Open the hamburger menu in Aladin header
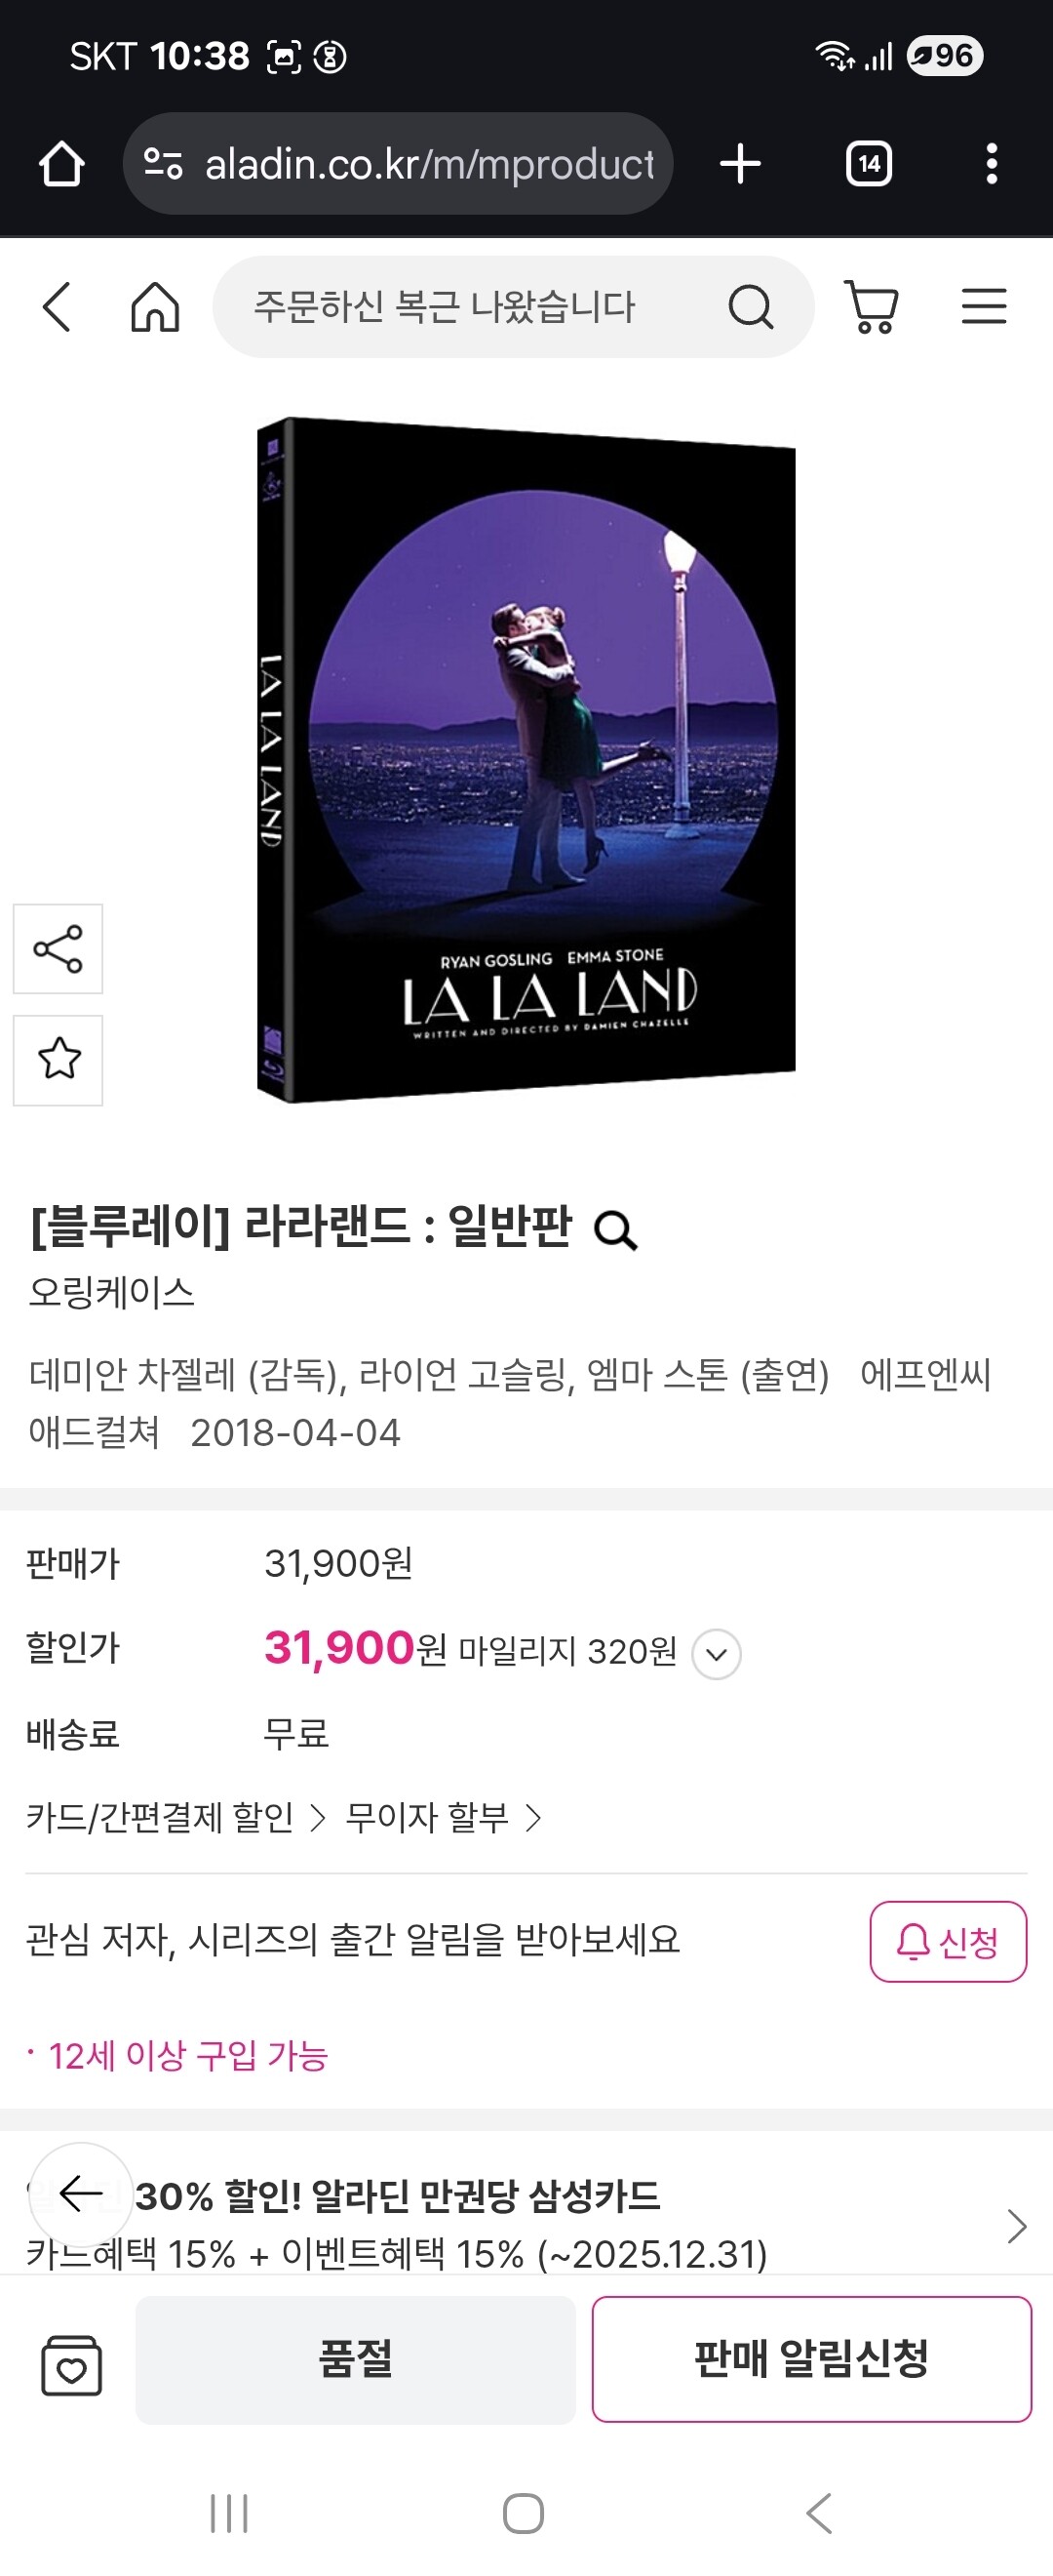This screenshot has width=1053, height=2576. 984,306
